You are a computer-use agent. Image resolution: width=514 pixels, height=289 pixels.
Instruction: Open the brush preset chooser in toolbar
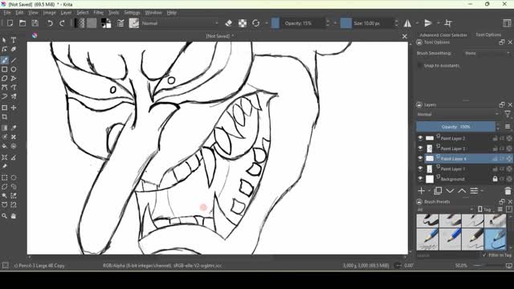134,23
